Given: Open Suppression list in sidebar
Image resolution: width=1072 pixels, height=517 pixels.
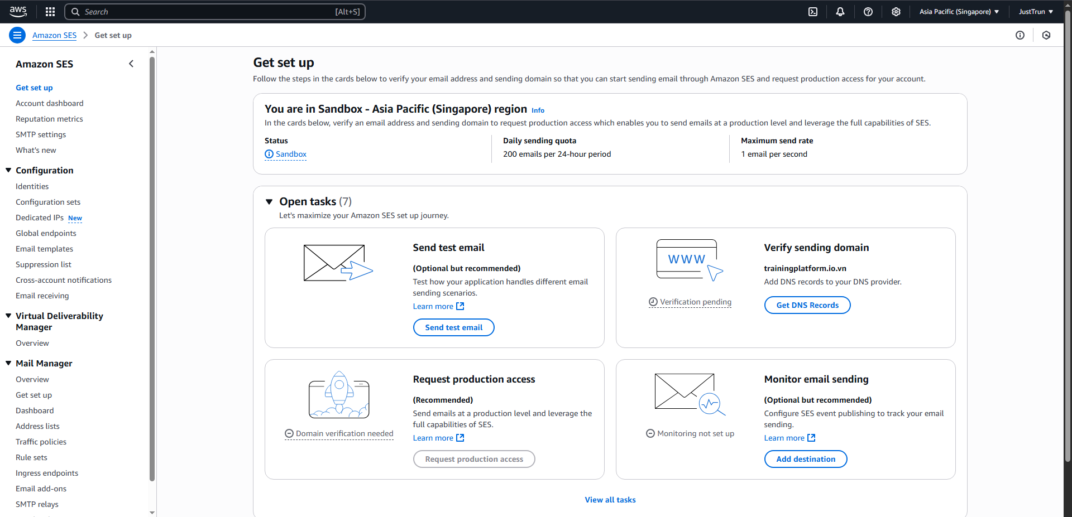Looking at the screenshot, I should 44,264.
